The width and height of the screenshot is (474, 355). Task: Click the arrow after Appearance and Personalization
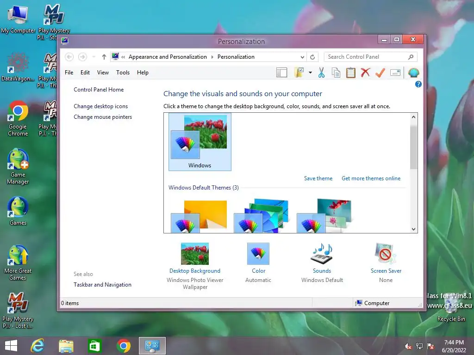(x=212, y=57)
